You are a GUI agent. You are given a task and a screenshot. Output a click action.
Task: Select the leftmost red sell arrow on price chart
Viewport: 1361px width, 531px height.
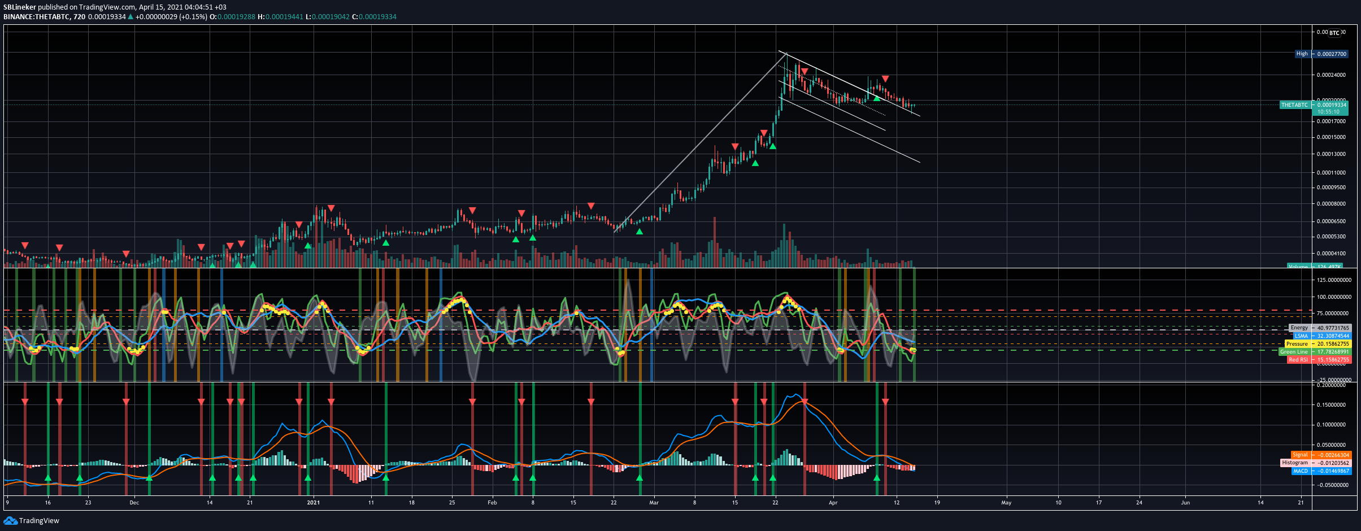click(x=25, y=245)
